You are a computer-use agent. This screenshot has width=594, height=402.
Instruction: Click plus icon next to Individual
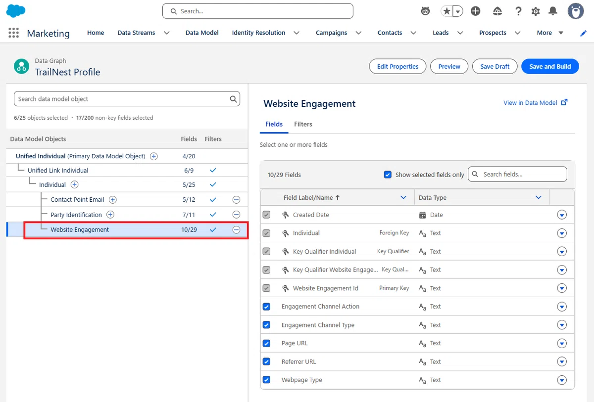pyautogui.click(x=74, y=184)
